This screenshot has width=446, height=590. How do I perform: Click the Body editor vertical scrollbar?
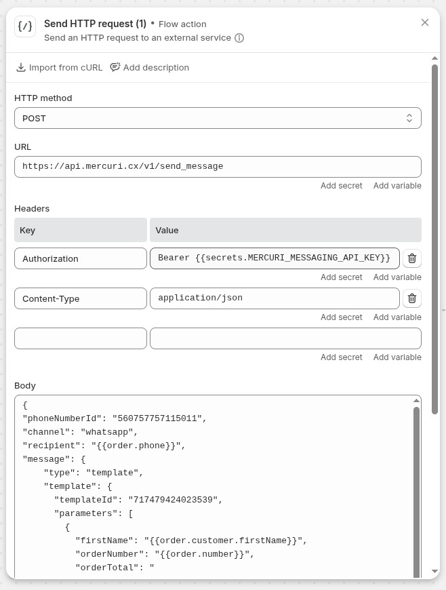[416, 488]
